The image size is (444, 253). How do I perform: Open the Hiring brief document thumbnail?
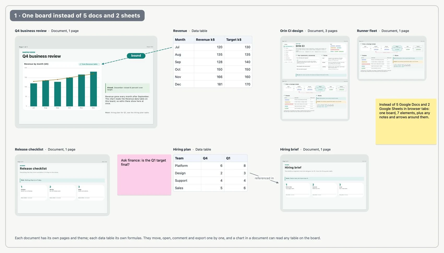tap(324, 183)
